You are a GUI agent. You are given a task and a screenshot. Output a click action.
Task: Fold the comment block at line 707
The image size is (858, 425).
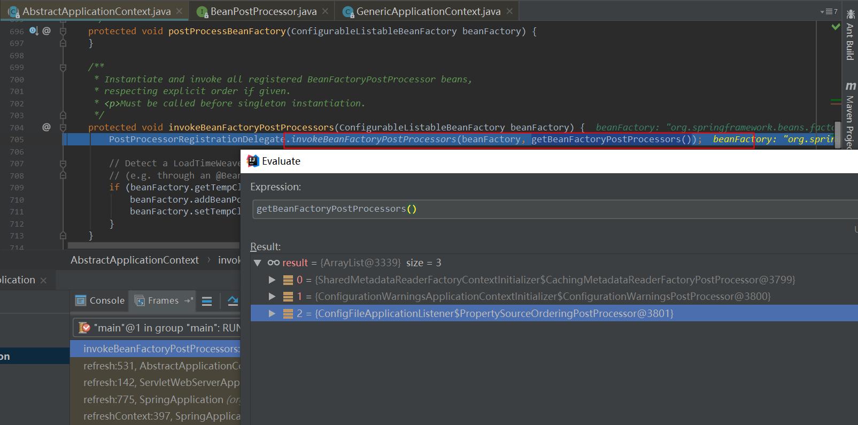tap(63, 164)
